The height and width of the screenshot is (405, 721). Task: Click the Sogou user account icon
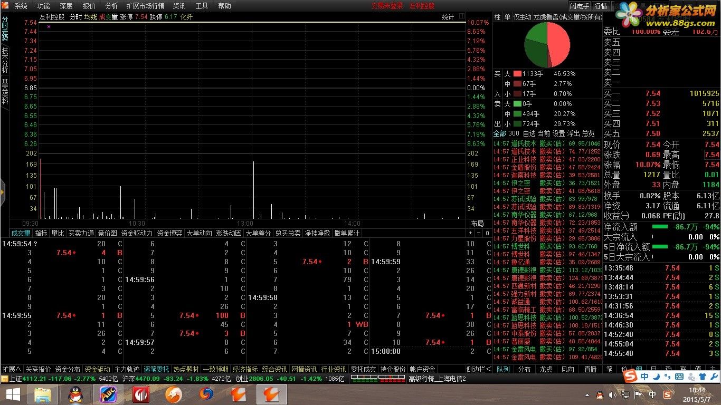pyautogui.click(x=691, y=376)
